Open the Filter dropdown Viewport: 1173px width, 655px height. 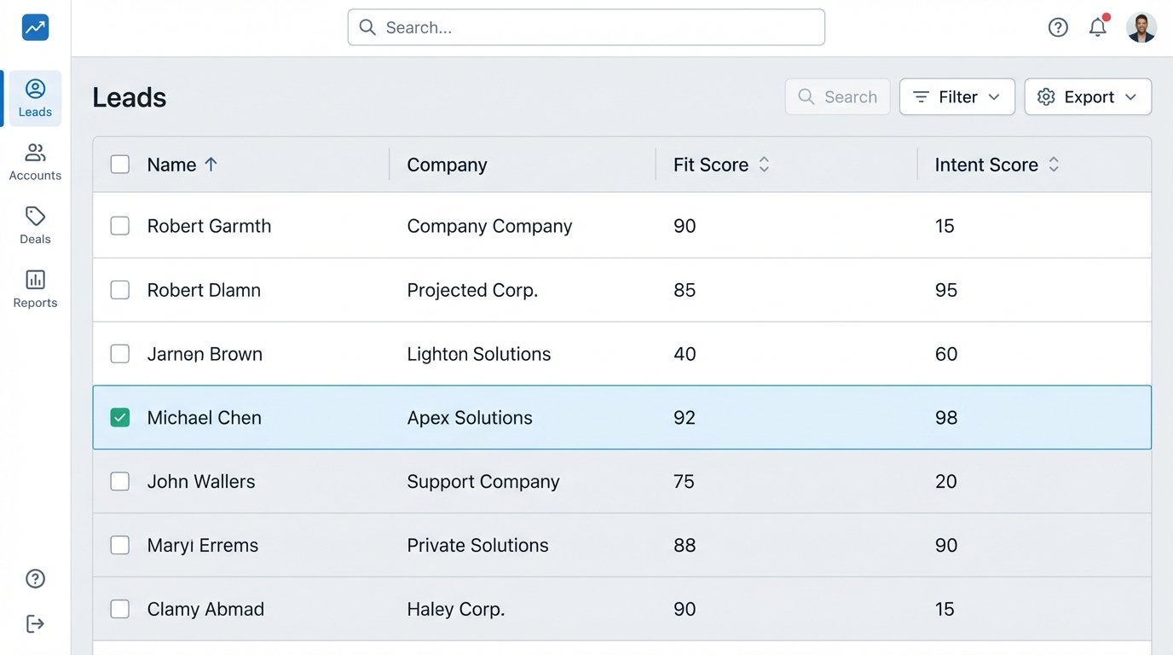pos(956,96)
